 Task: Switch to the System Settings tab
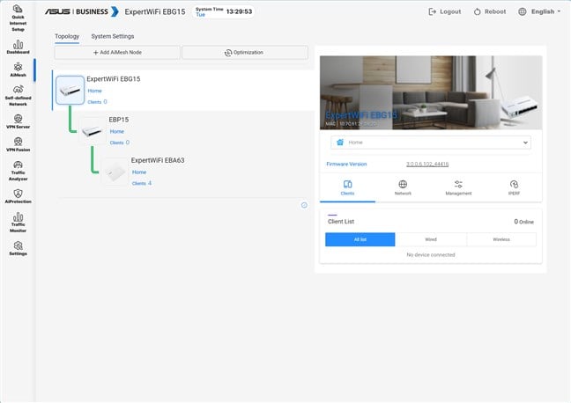113,36
